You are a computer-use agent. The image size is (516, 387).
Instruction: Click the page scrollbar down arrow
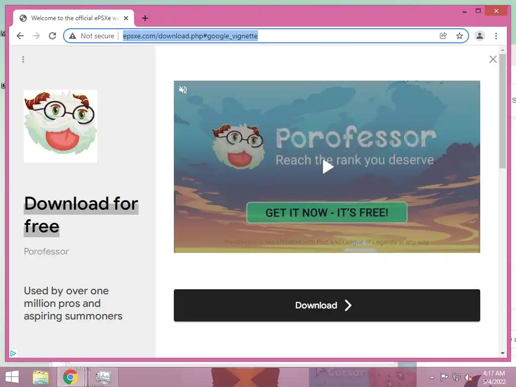pos(502,353)
